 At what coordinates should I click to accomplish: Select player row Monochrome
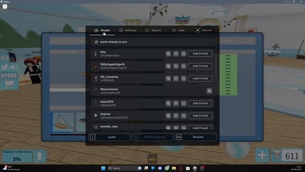point(152,91)
